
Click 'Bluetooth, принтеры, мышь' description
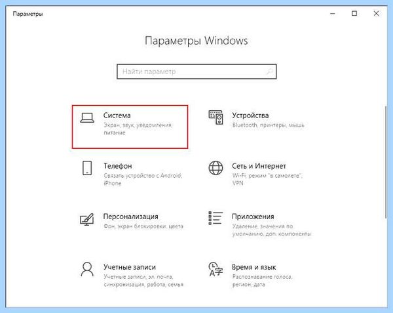[x=268, y=125]
